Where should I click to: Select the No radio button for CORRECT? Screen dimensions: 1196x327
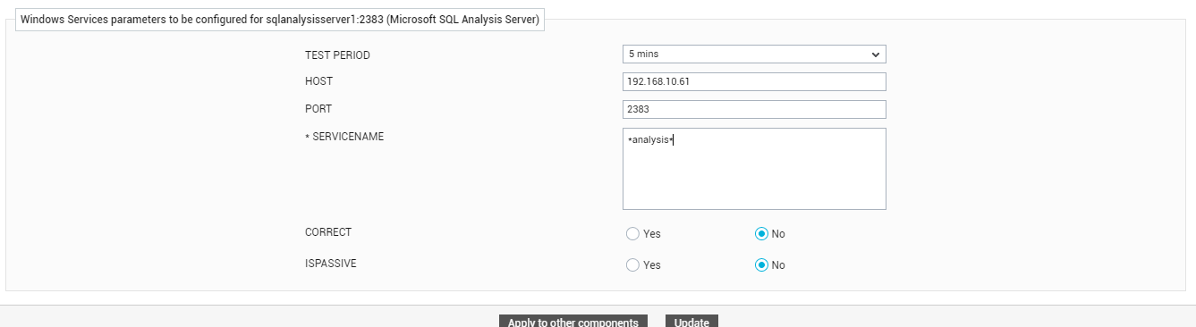click(762, 234)
